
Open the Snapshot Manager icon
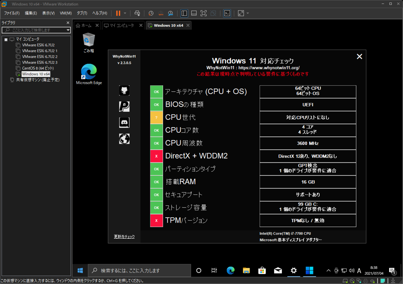(x=171, y=13)
